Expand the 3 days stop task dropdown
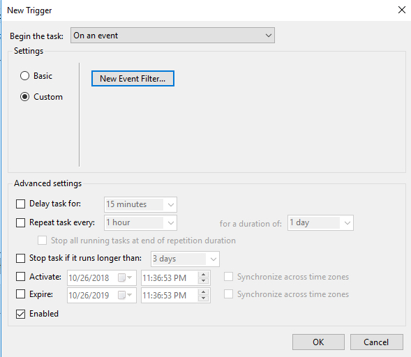This screenshot has width=411, height=357. tap(185, 259)
